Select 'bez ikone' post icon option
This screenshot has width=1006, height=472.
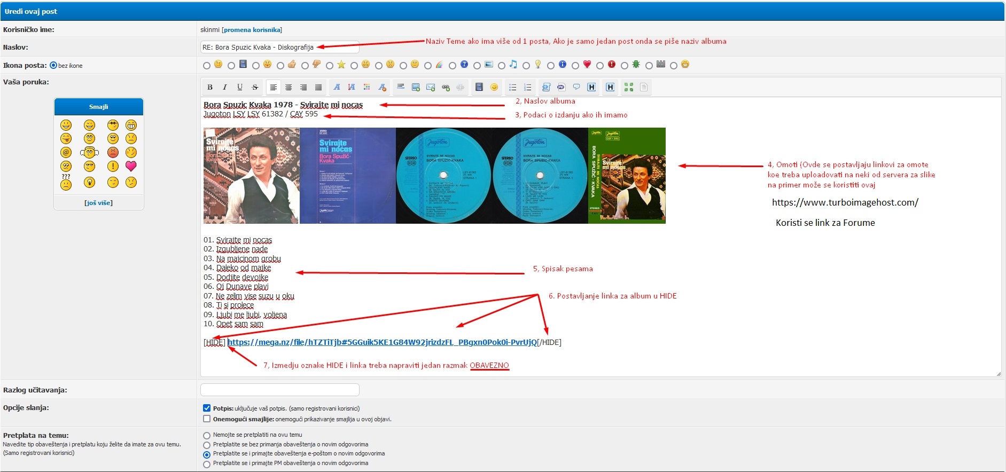pyautogui.click(x=53, y=66)
